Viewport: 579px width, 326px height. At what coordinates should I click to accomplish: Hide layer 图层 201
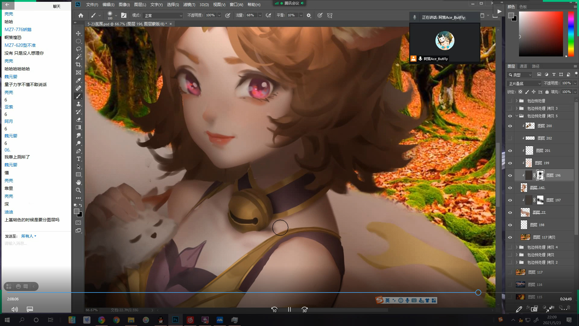510,151
